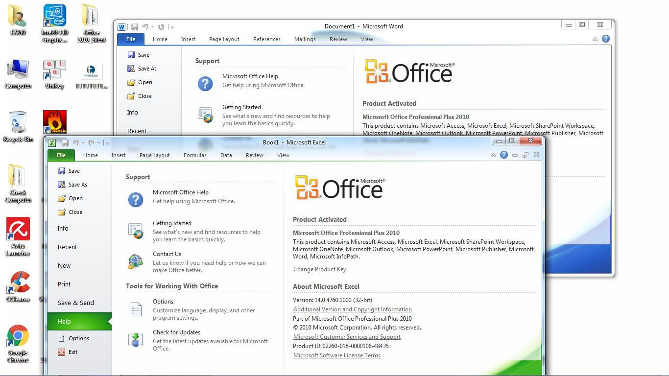669x376 pixels.
Task: Click the Microsoft Office Help question-mark icon
Action: pyautogui.click(x=135, y=199)
